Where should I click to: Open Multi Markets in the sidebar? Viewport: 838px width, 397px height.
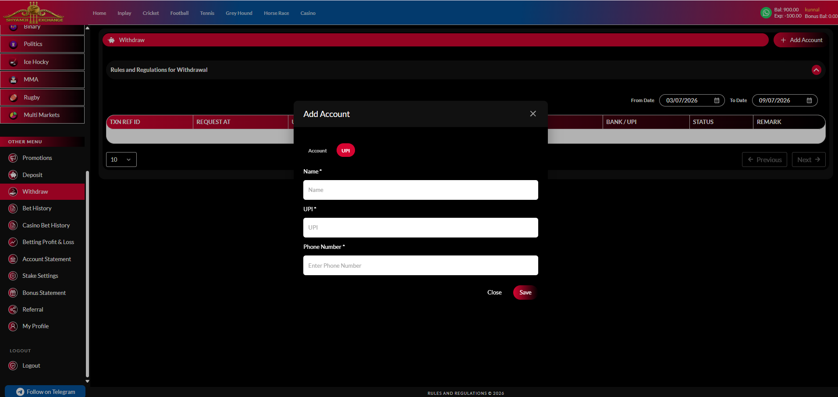coord(42,115)
